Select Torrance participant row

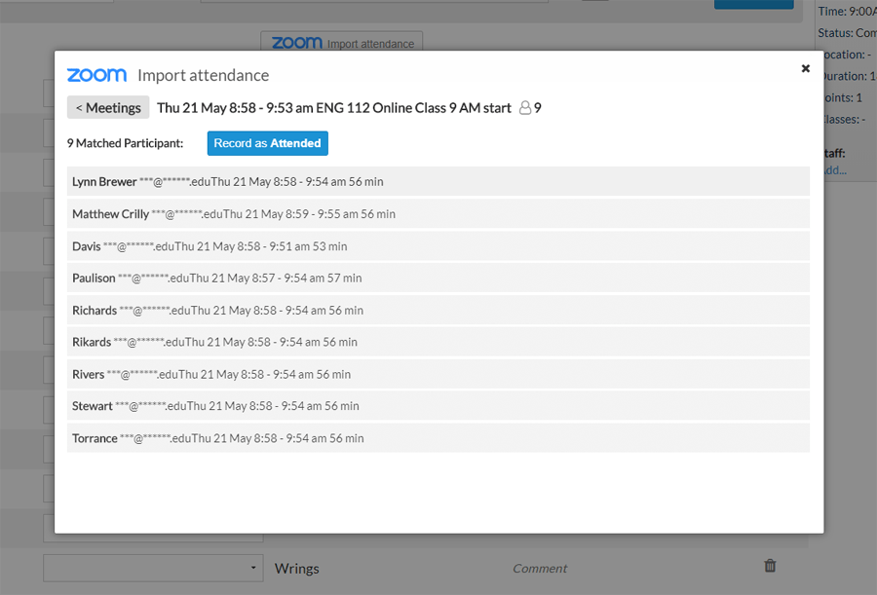(x=438, y=438)
